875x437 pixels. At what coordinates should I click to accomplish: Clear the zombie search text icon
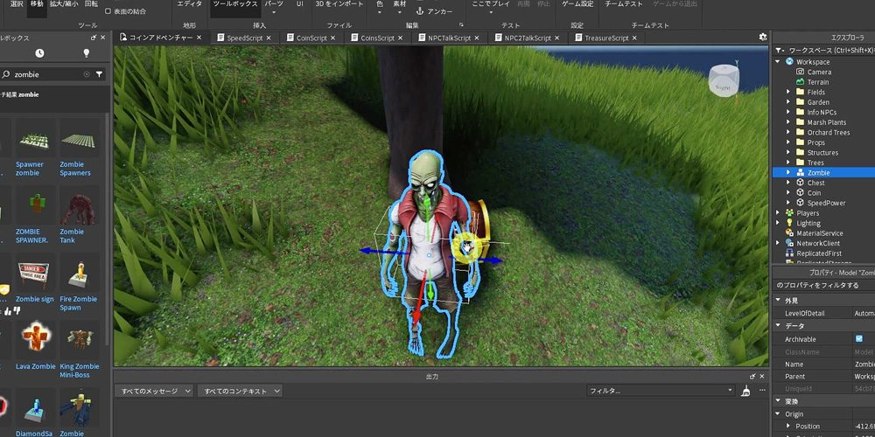point(87,74)
